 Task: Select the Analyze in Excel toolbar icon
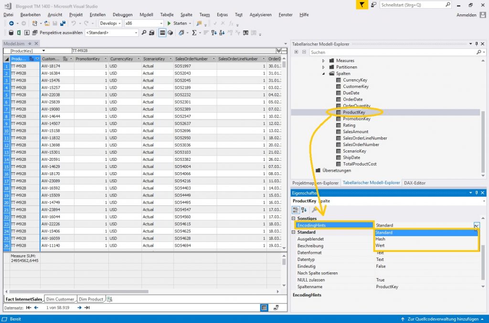19,32
